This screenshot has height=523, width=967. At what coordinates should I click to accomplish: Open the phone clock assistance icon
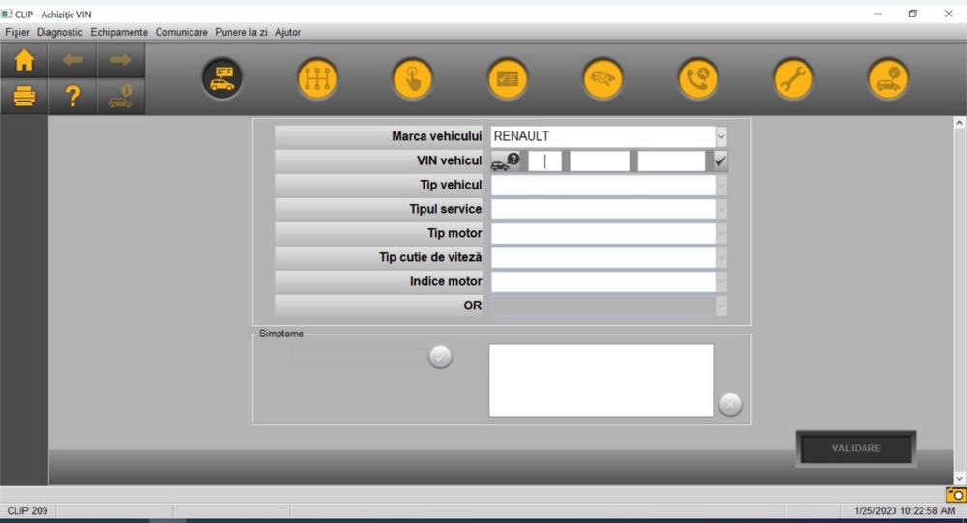pyautogui.click(x=697, y=79)
